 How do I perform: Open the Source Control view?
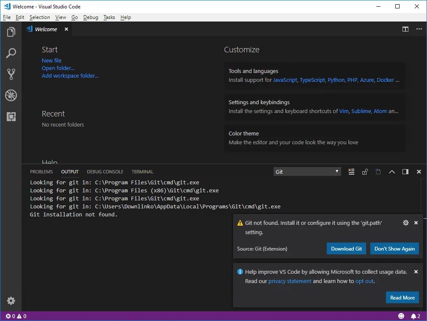click(x=11, y=74)
